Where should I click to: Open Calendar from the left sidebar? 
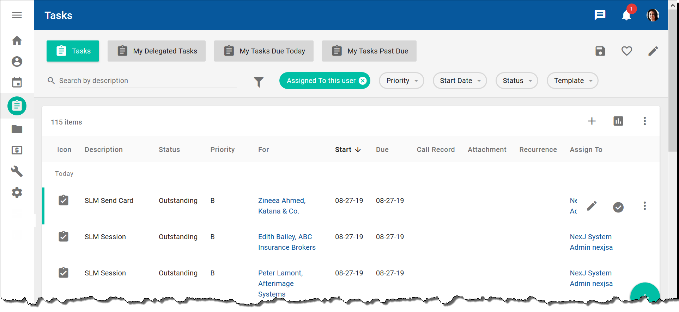point(17,82)
